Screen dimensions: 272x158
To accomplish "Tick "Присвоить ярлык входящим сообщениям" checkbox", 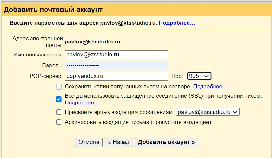I will tap(59, 112).
